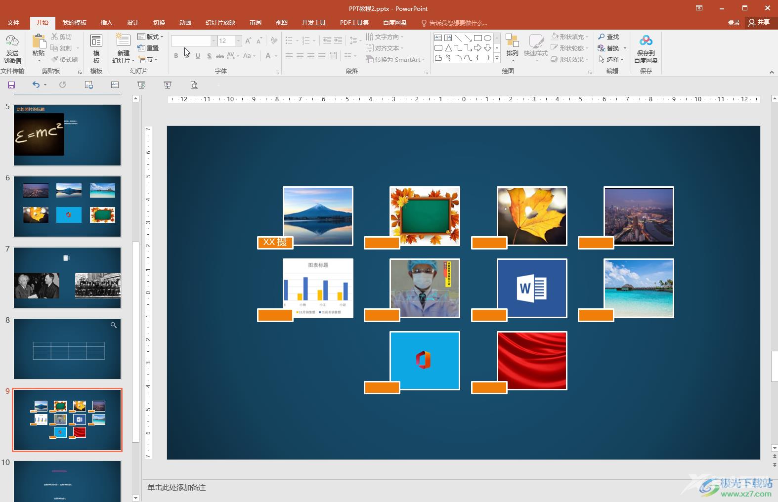
Task: Click the 转换为 SmartArt button
Action: pyautogui.click(x=395, y=59)
